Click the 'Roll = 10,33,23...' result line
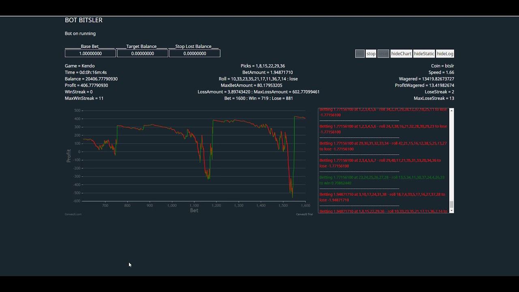This screenshot has width=519, height=292. pos(258,79)
